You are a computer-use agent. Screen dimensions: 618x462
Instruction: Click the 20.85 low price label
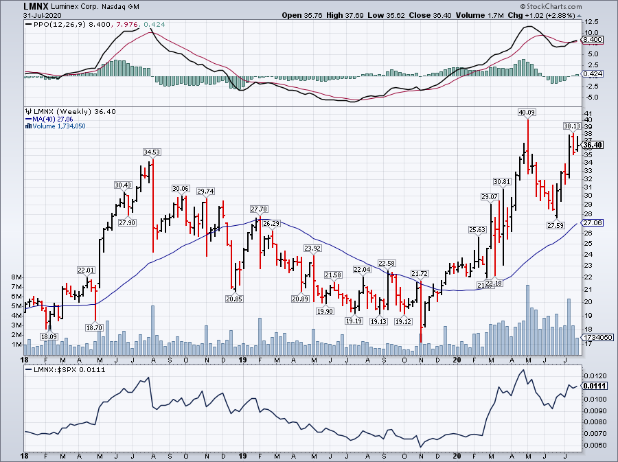(x=234, y=299)
